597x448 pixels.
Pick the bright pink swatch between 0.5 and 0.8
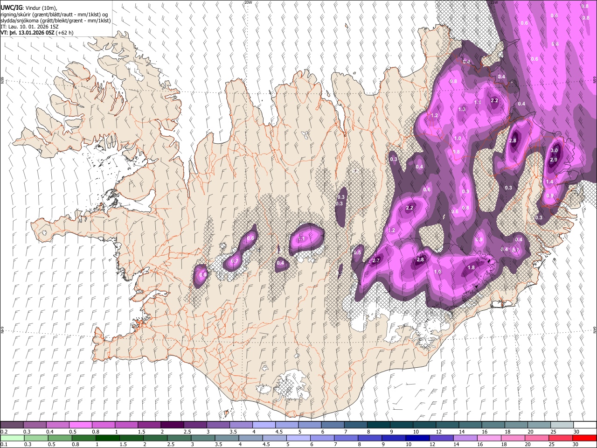[x=80, y=425]
